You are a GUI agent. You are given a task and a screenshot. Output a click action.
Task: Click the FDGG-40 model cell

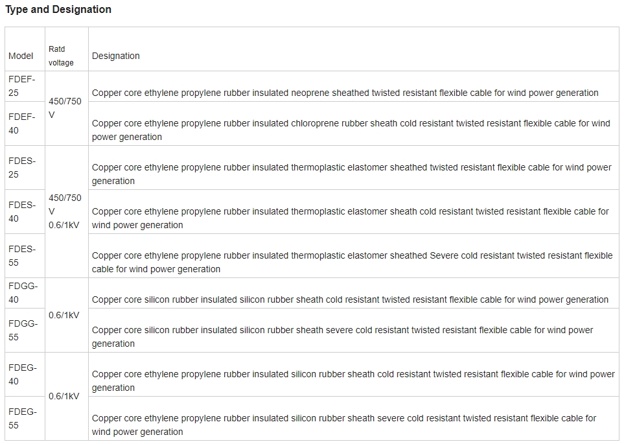(25, 293)
